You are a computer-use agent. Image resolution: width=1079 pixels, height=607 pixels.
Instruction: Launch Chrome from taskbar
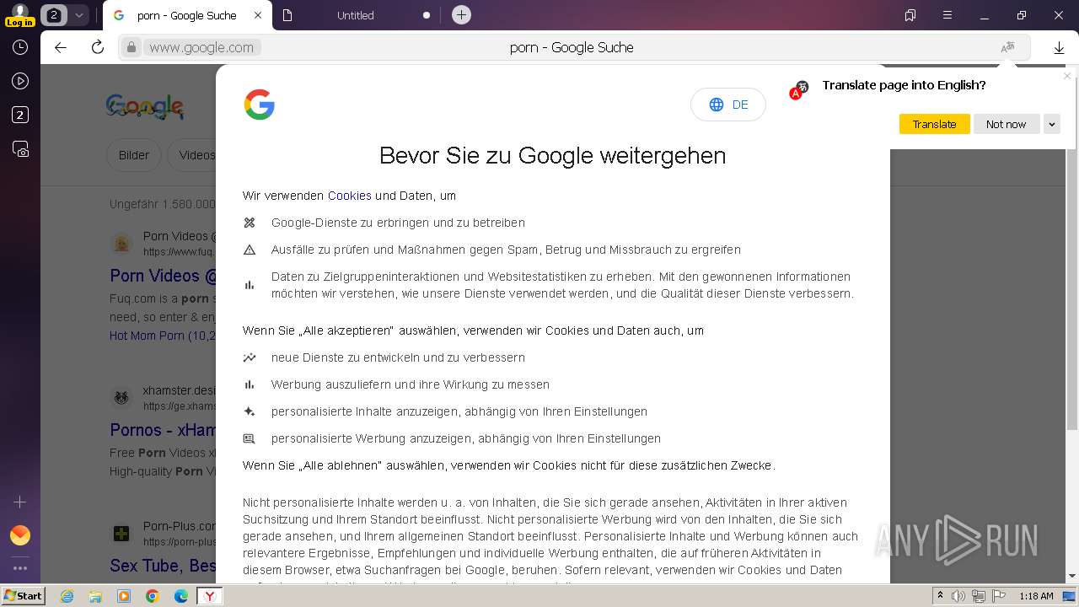(x=153, y=596)
